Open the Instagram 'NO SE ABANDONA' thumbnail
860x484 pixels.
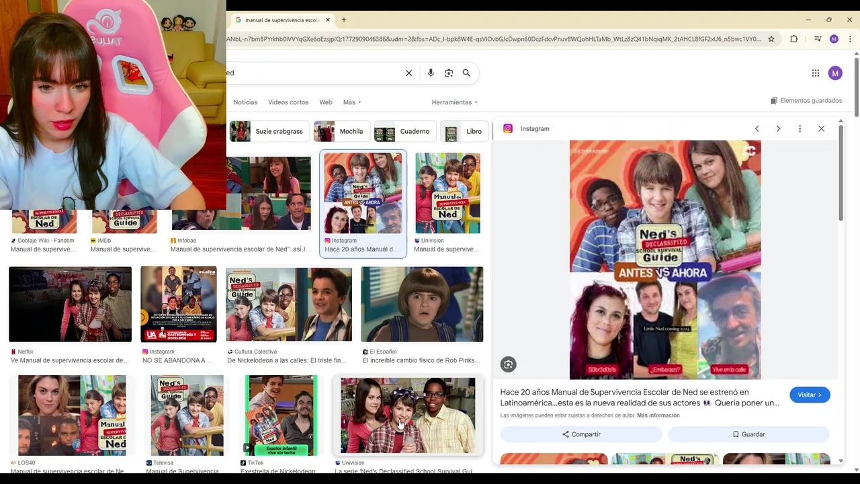178,304
